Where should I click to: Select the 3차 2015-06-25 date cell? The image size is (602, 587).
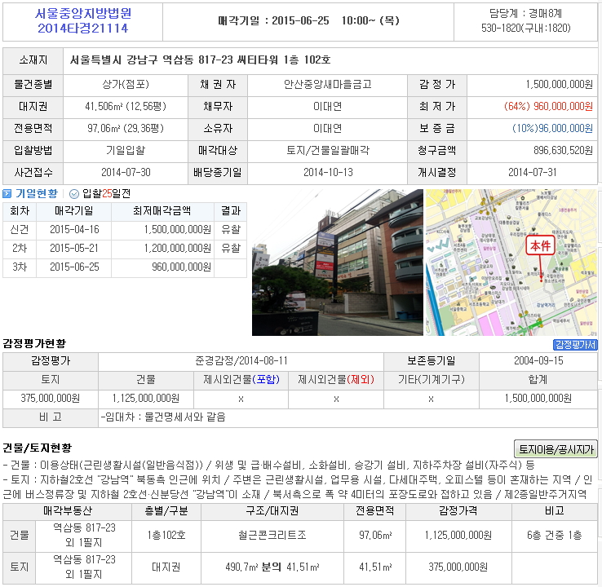[74, 267]
